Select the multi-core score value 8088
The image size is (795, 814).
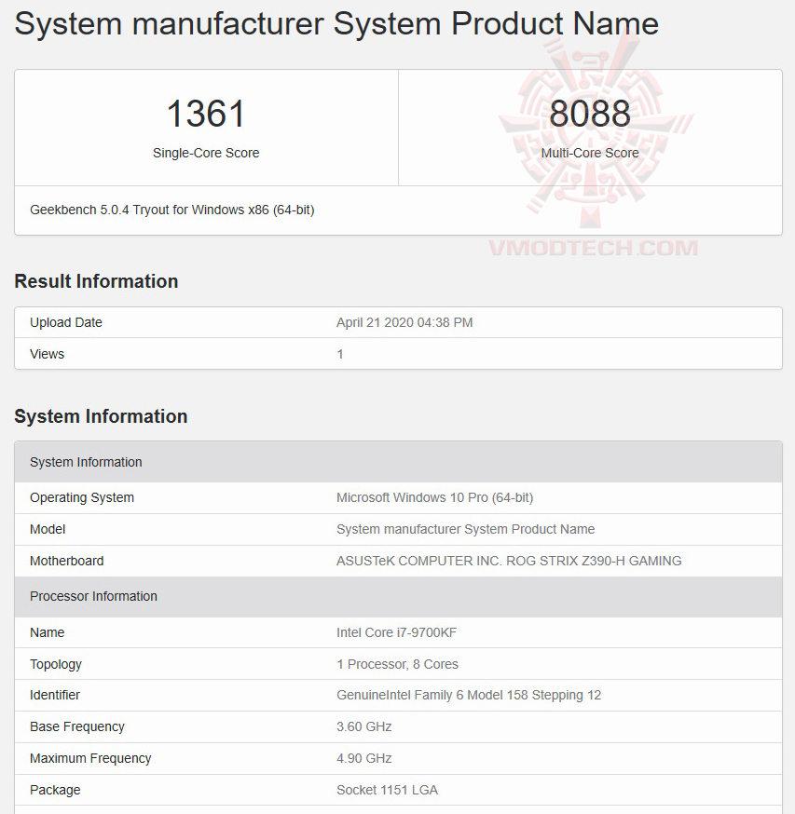click(x=590, y=114)
